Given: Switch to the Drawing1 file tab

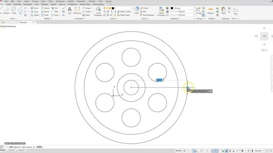Looking at the screenshot, I should pos(23,22).
